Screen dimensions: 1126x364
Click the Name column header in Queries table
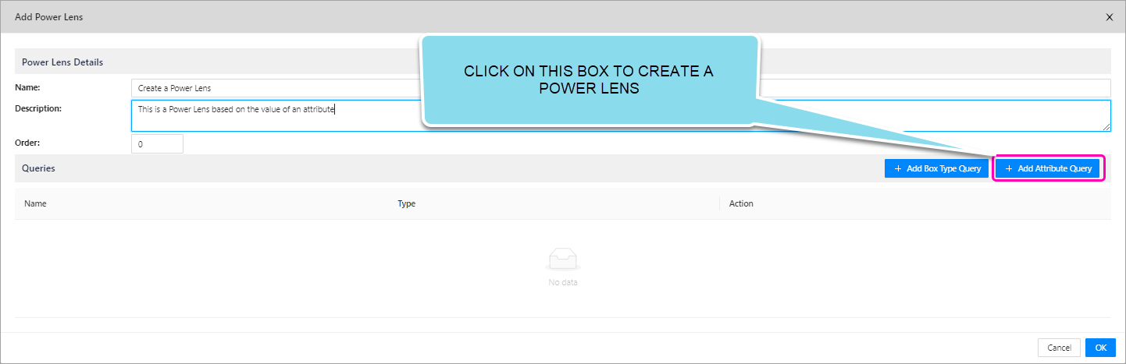(36, 203)
